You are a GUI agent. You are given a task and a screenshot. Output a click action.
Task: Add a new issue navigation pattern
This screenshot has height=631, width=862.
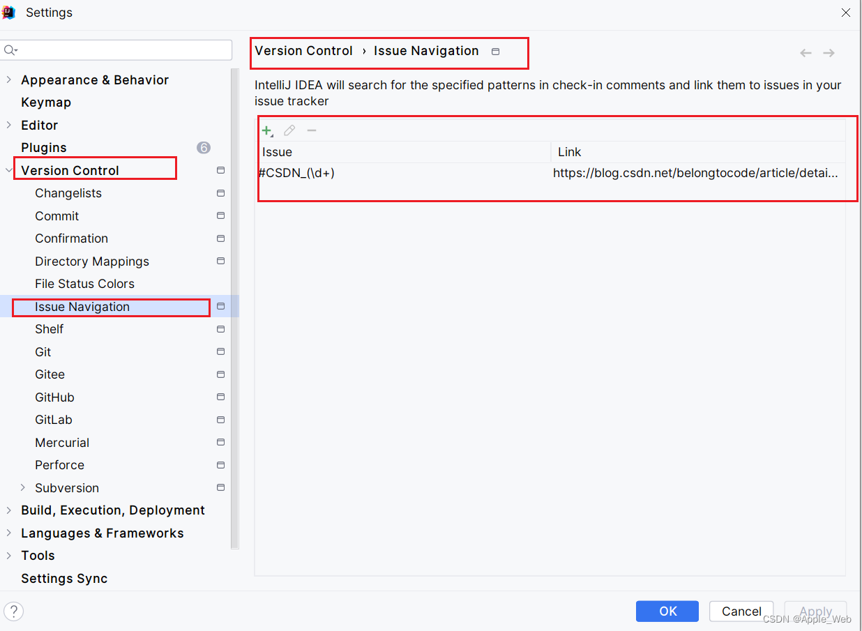(267, 130)
